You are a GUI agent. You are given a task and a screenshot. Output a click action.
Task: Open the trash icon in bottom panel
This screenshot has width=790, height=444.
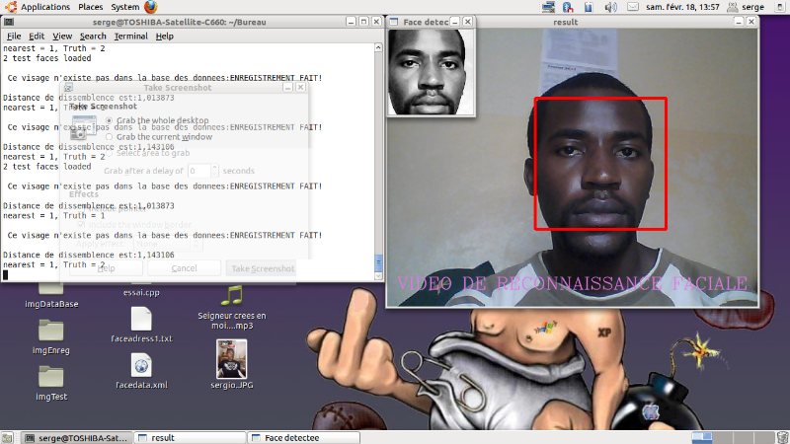782,437
